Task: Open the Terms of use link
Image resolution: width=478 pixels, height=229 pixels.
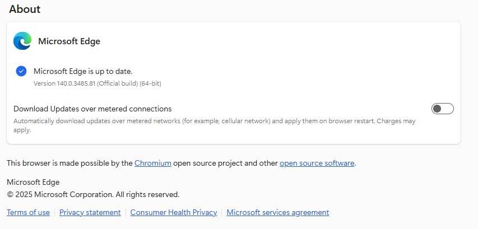Action: point(28,212)
